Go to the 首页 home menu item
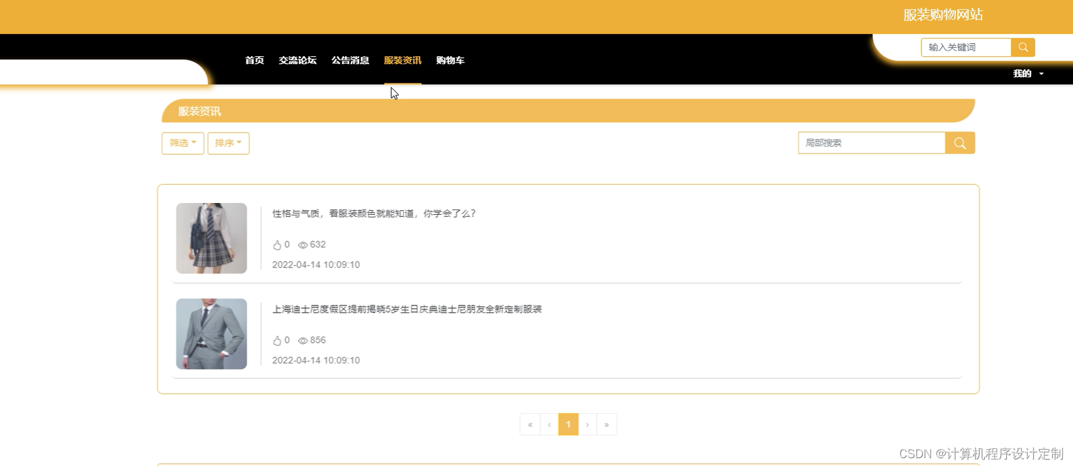The width and height of the screenshot is (1073, 466). pyautogui.click(x=254, y=60)
